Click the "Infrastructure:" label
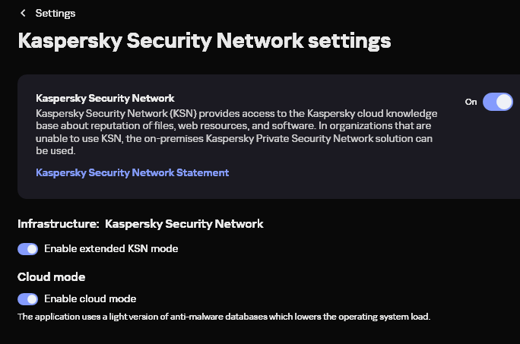 point(59,224)
